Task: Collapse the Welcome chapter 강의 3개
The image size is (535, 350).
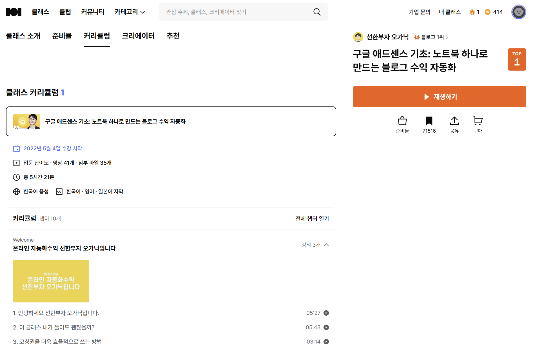Action: (315, 245)
